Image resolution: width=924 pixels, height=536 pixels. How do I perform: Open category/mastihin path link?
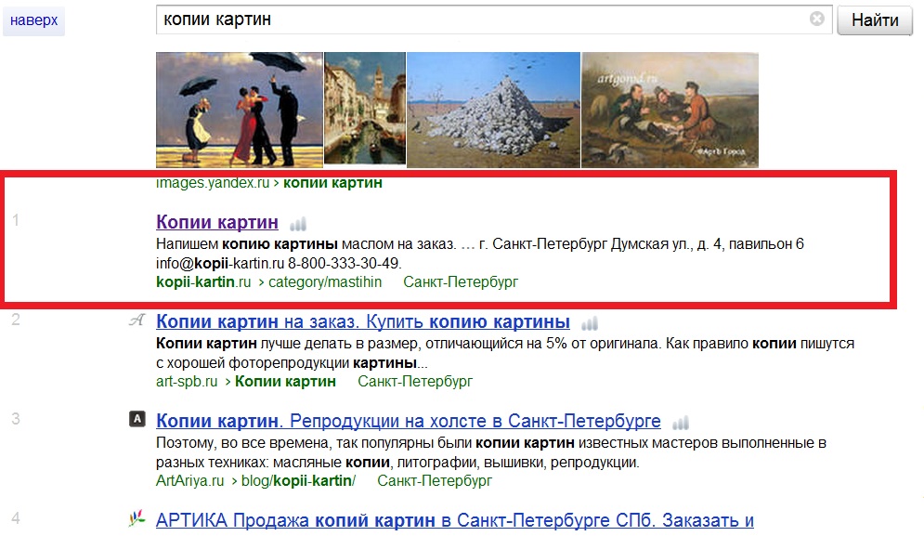click(x=325, y=281)
